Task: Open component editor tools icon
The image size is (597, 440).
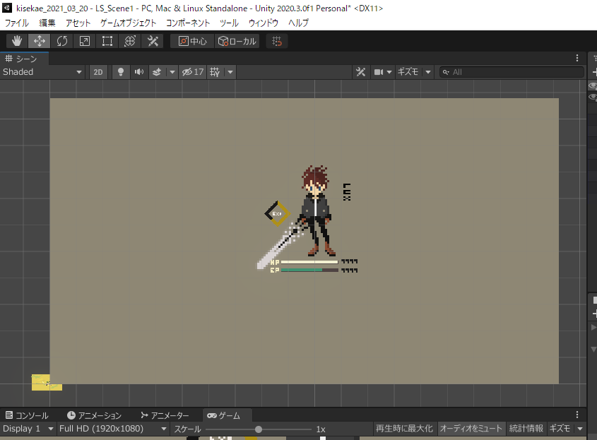Action: 360,72
